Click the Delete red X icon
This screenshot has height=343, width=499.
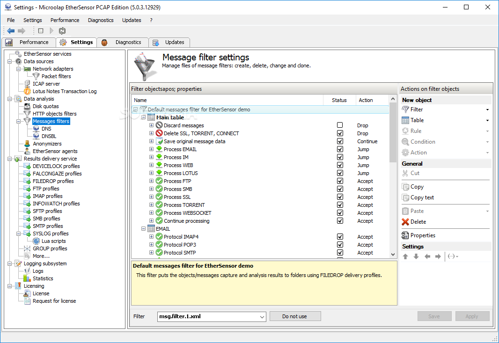point(405,222)
